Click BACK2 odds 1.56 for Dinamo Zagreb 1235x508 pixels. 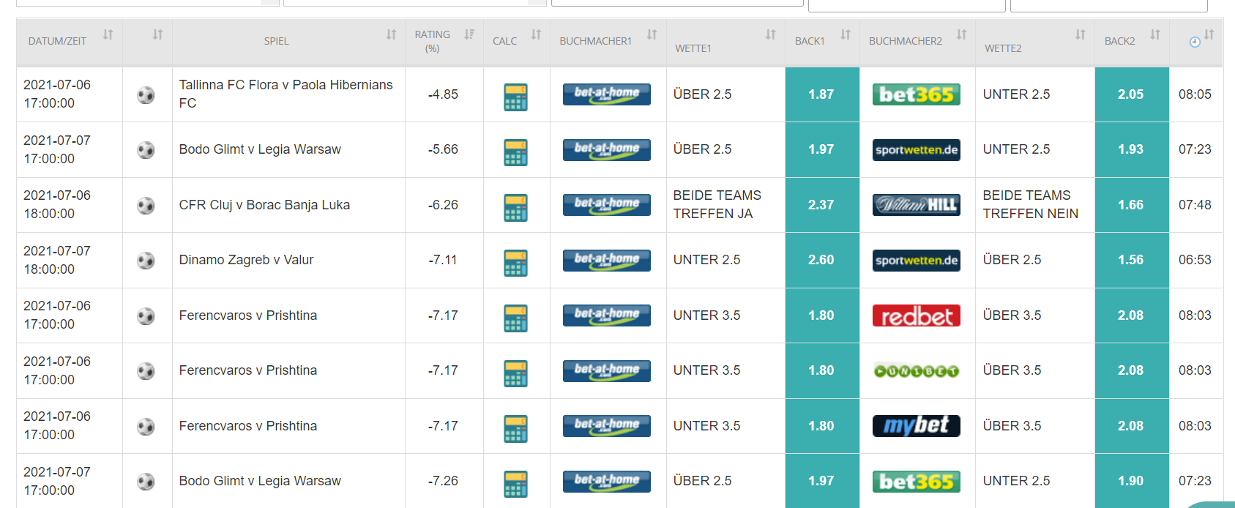1132,260
